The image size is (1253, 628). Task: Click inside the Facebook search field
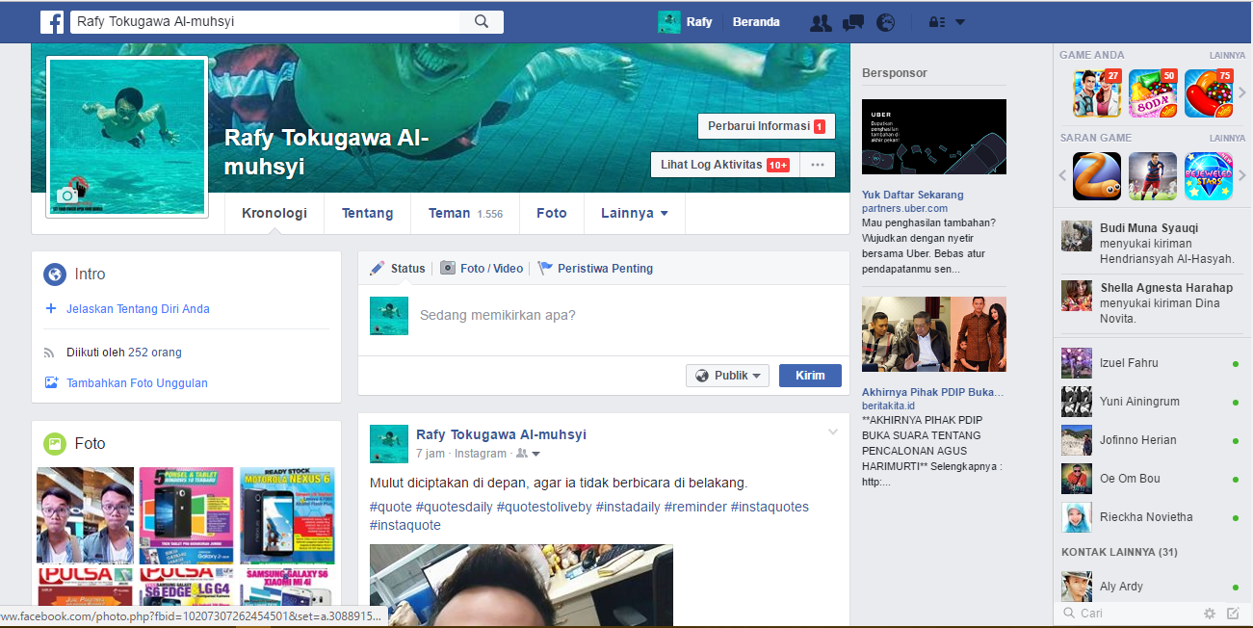(x=265, y=21)
